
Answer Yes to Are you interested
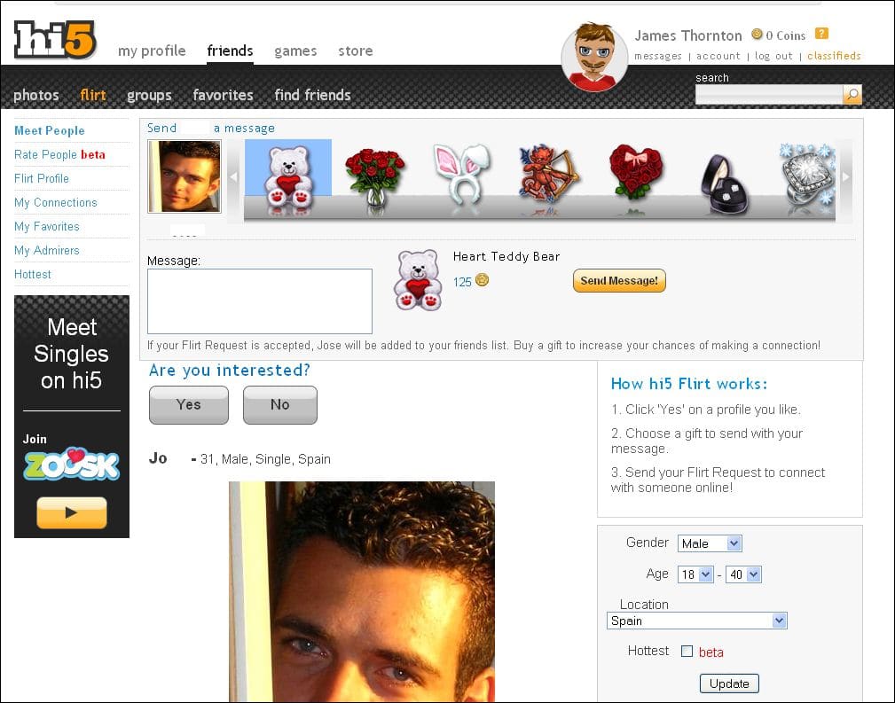[x=188, y=404]
